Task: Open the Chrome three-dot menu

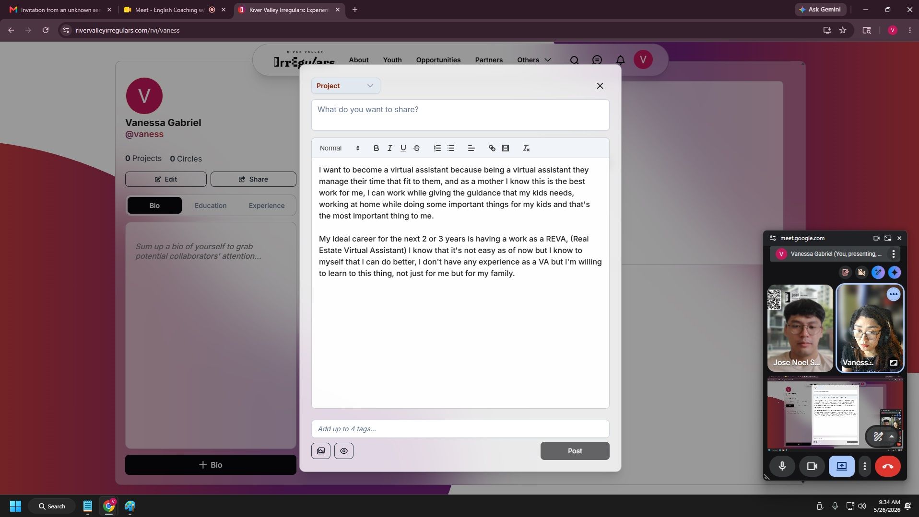Action: click(x=910, y=30)
